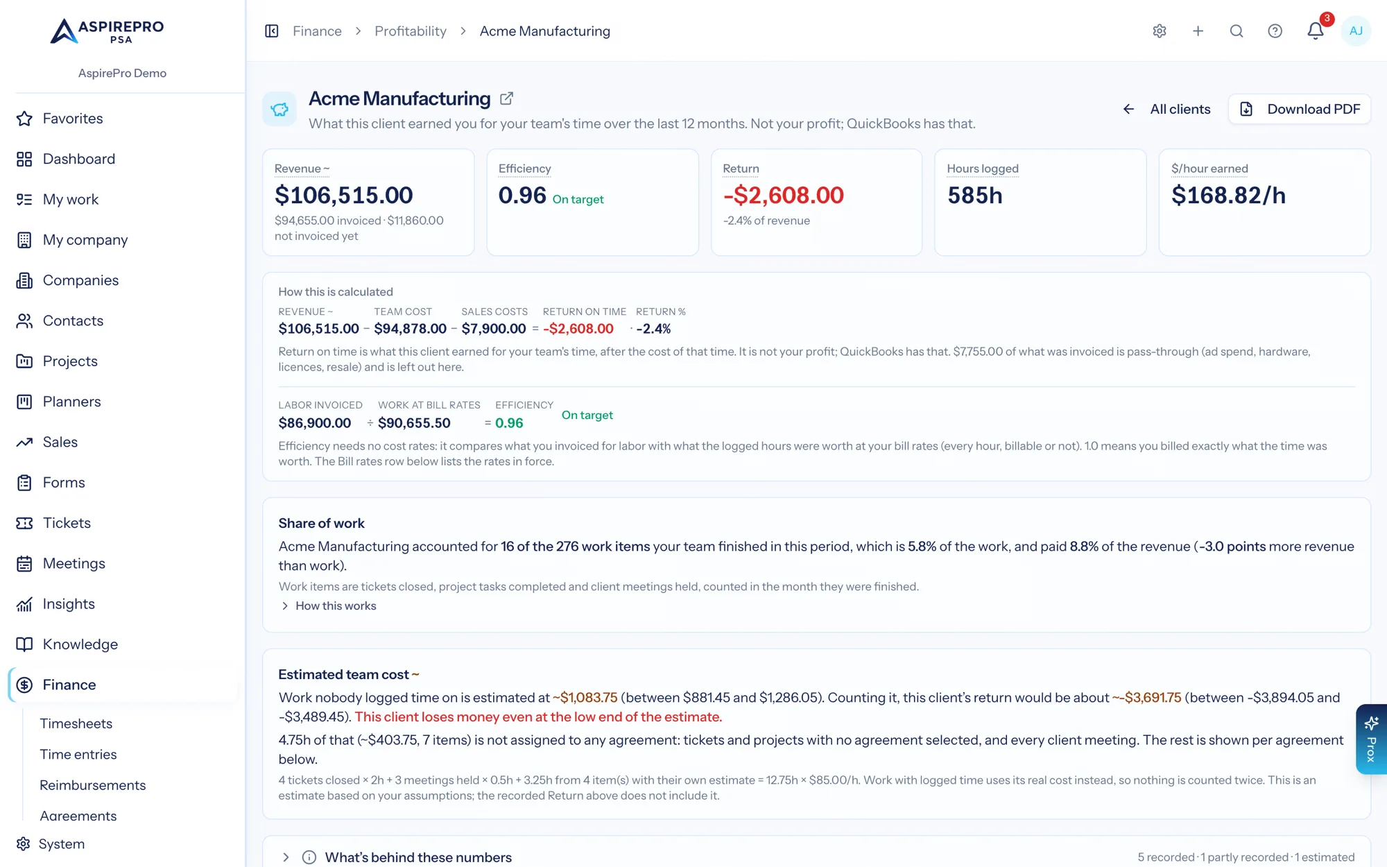Click the piggy bank client icon
Image resolution: width=1387 pixels, height=867 pixels.
[x=279, y=109]
